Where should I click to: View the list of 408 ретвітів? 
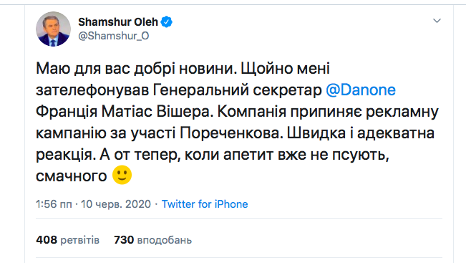[x=68, y=240]
